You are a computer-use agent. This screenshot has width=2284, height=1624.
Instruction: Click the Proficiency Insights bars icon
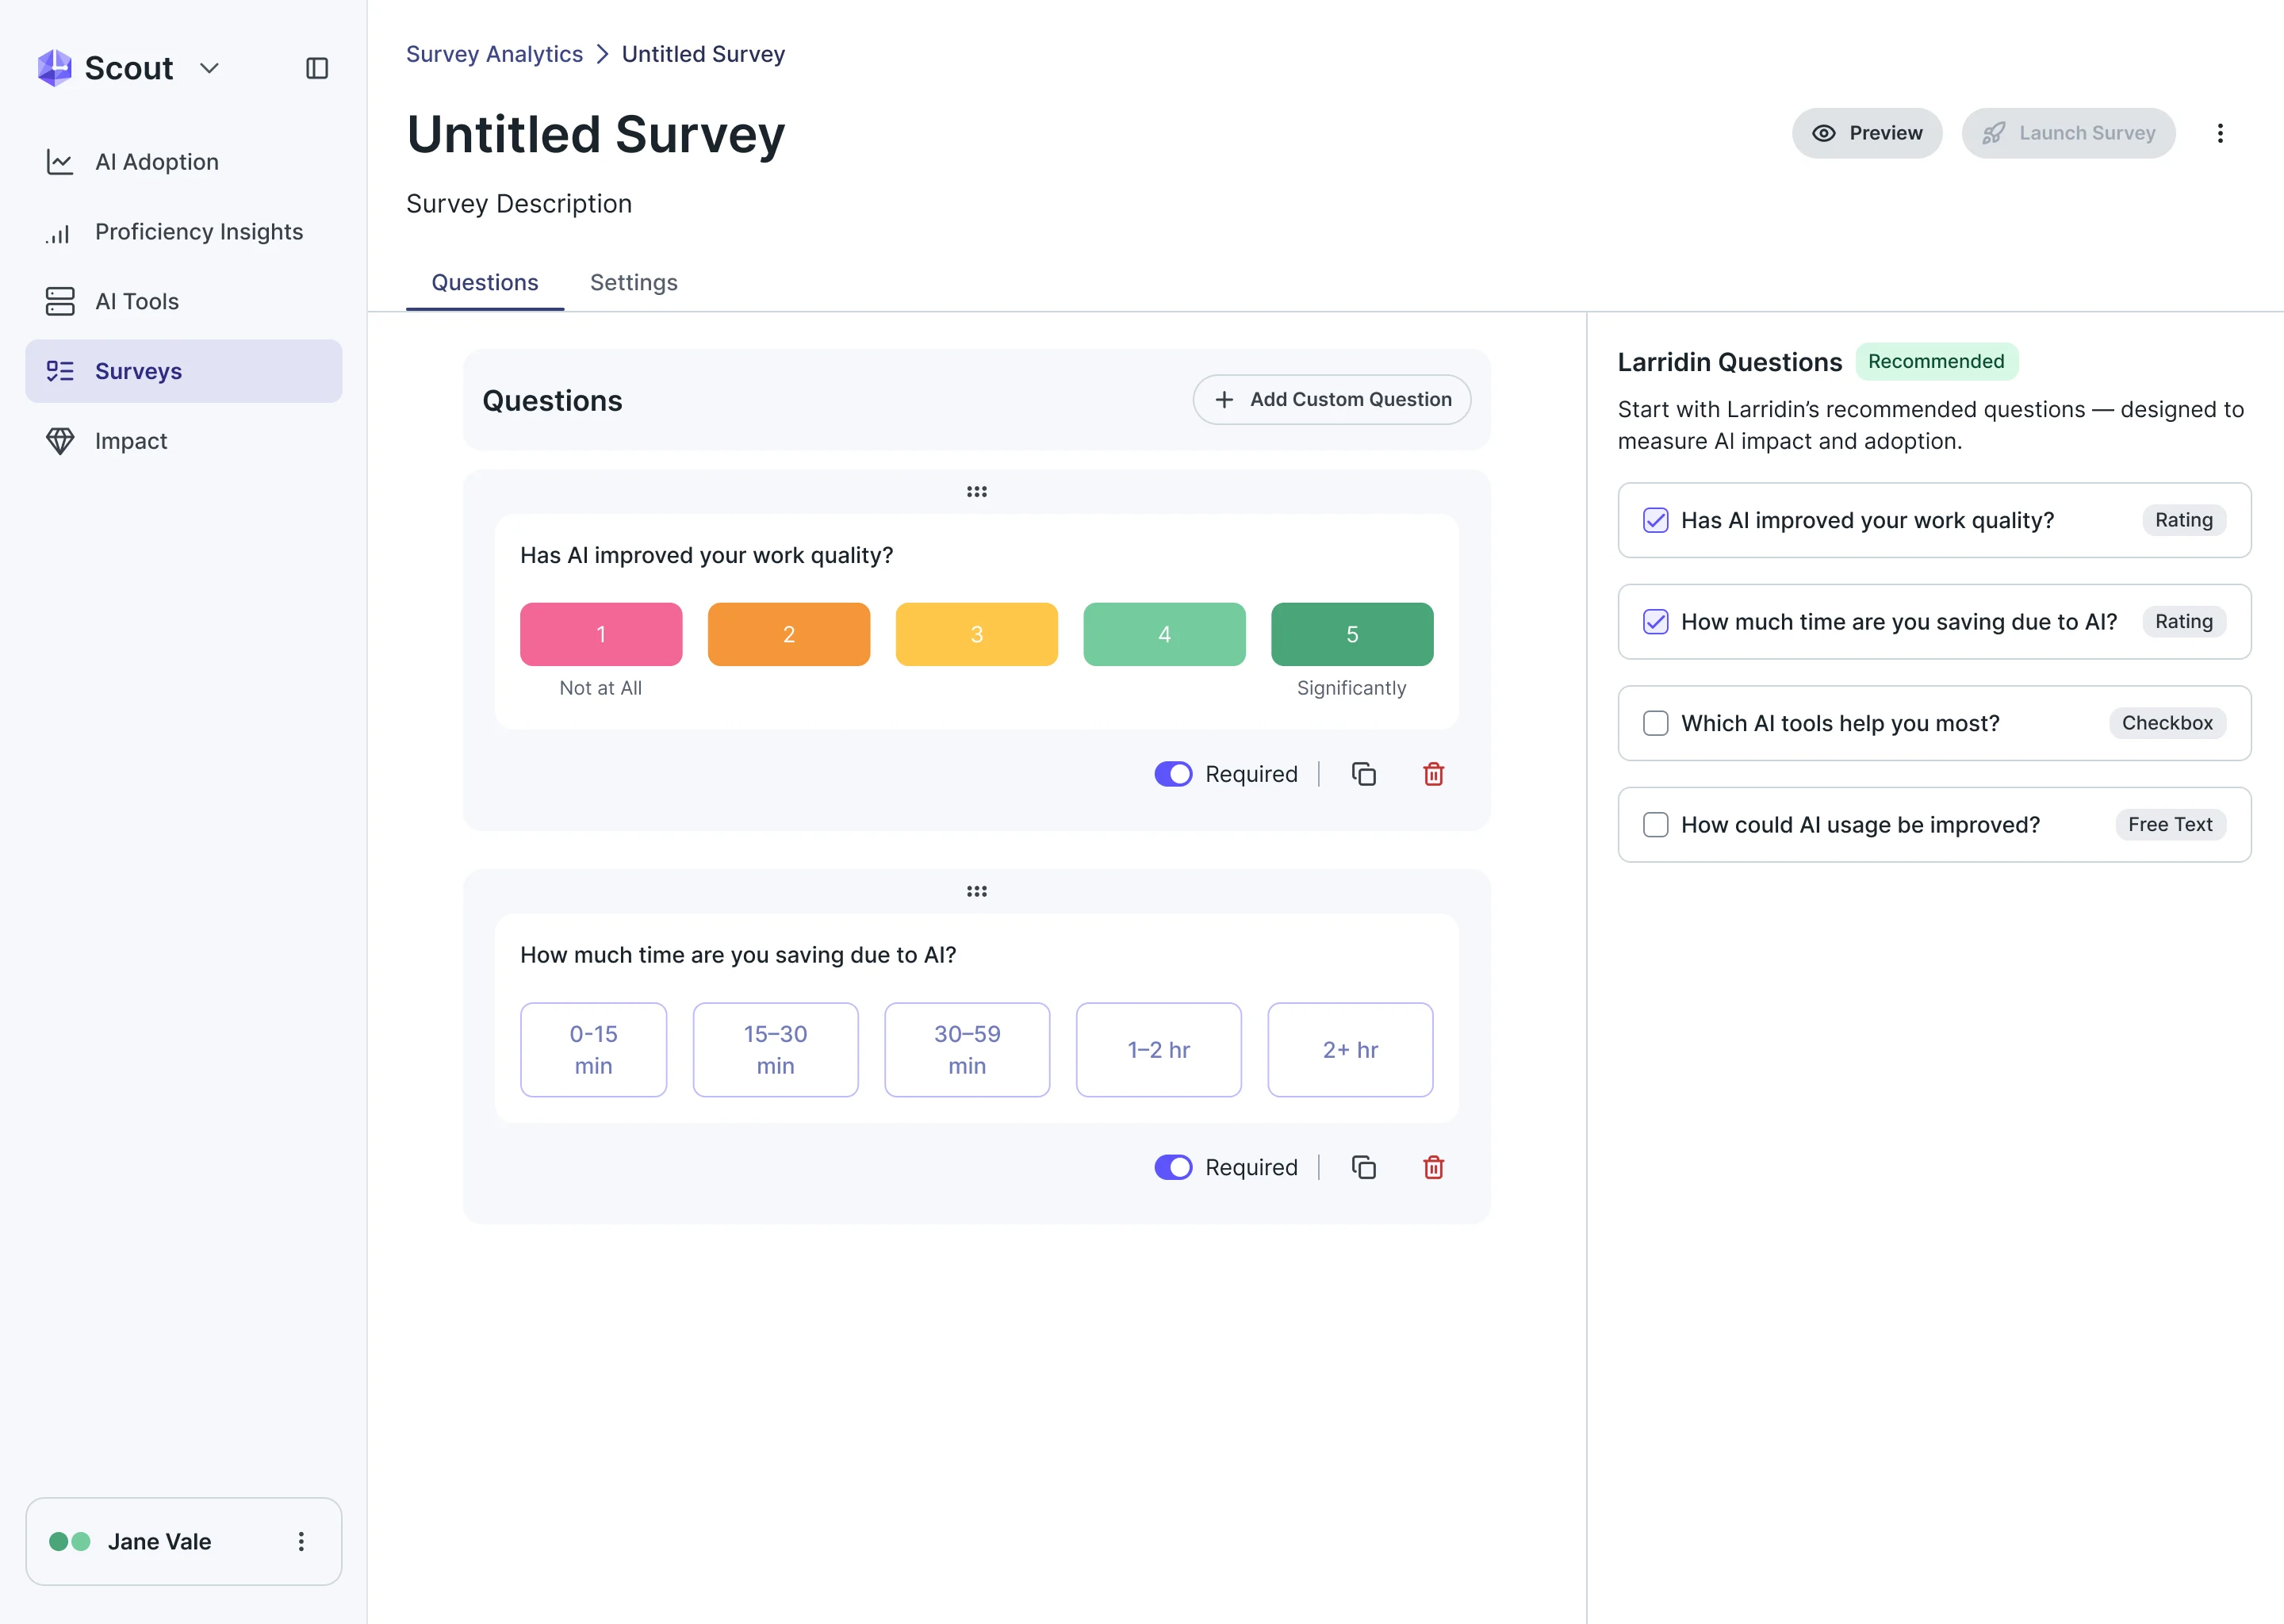pyautogui.click(x=58, y=234)
